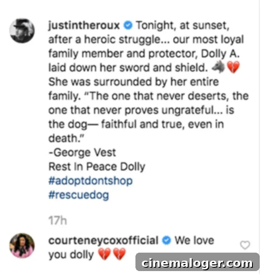The height and width of the screenshot is (274, 260).
Task: Click justintheroux's blue verified badge
Action: tap(128, 25)
